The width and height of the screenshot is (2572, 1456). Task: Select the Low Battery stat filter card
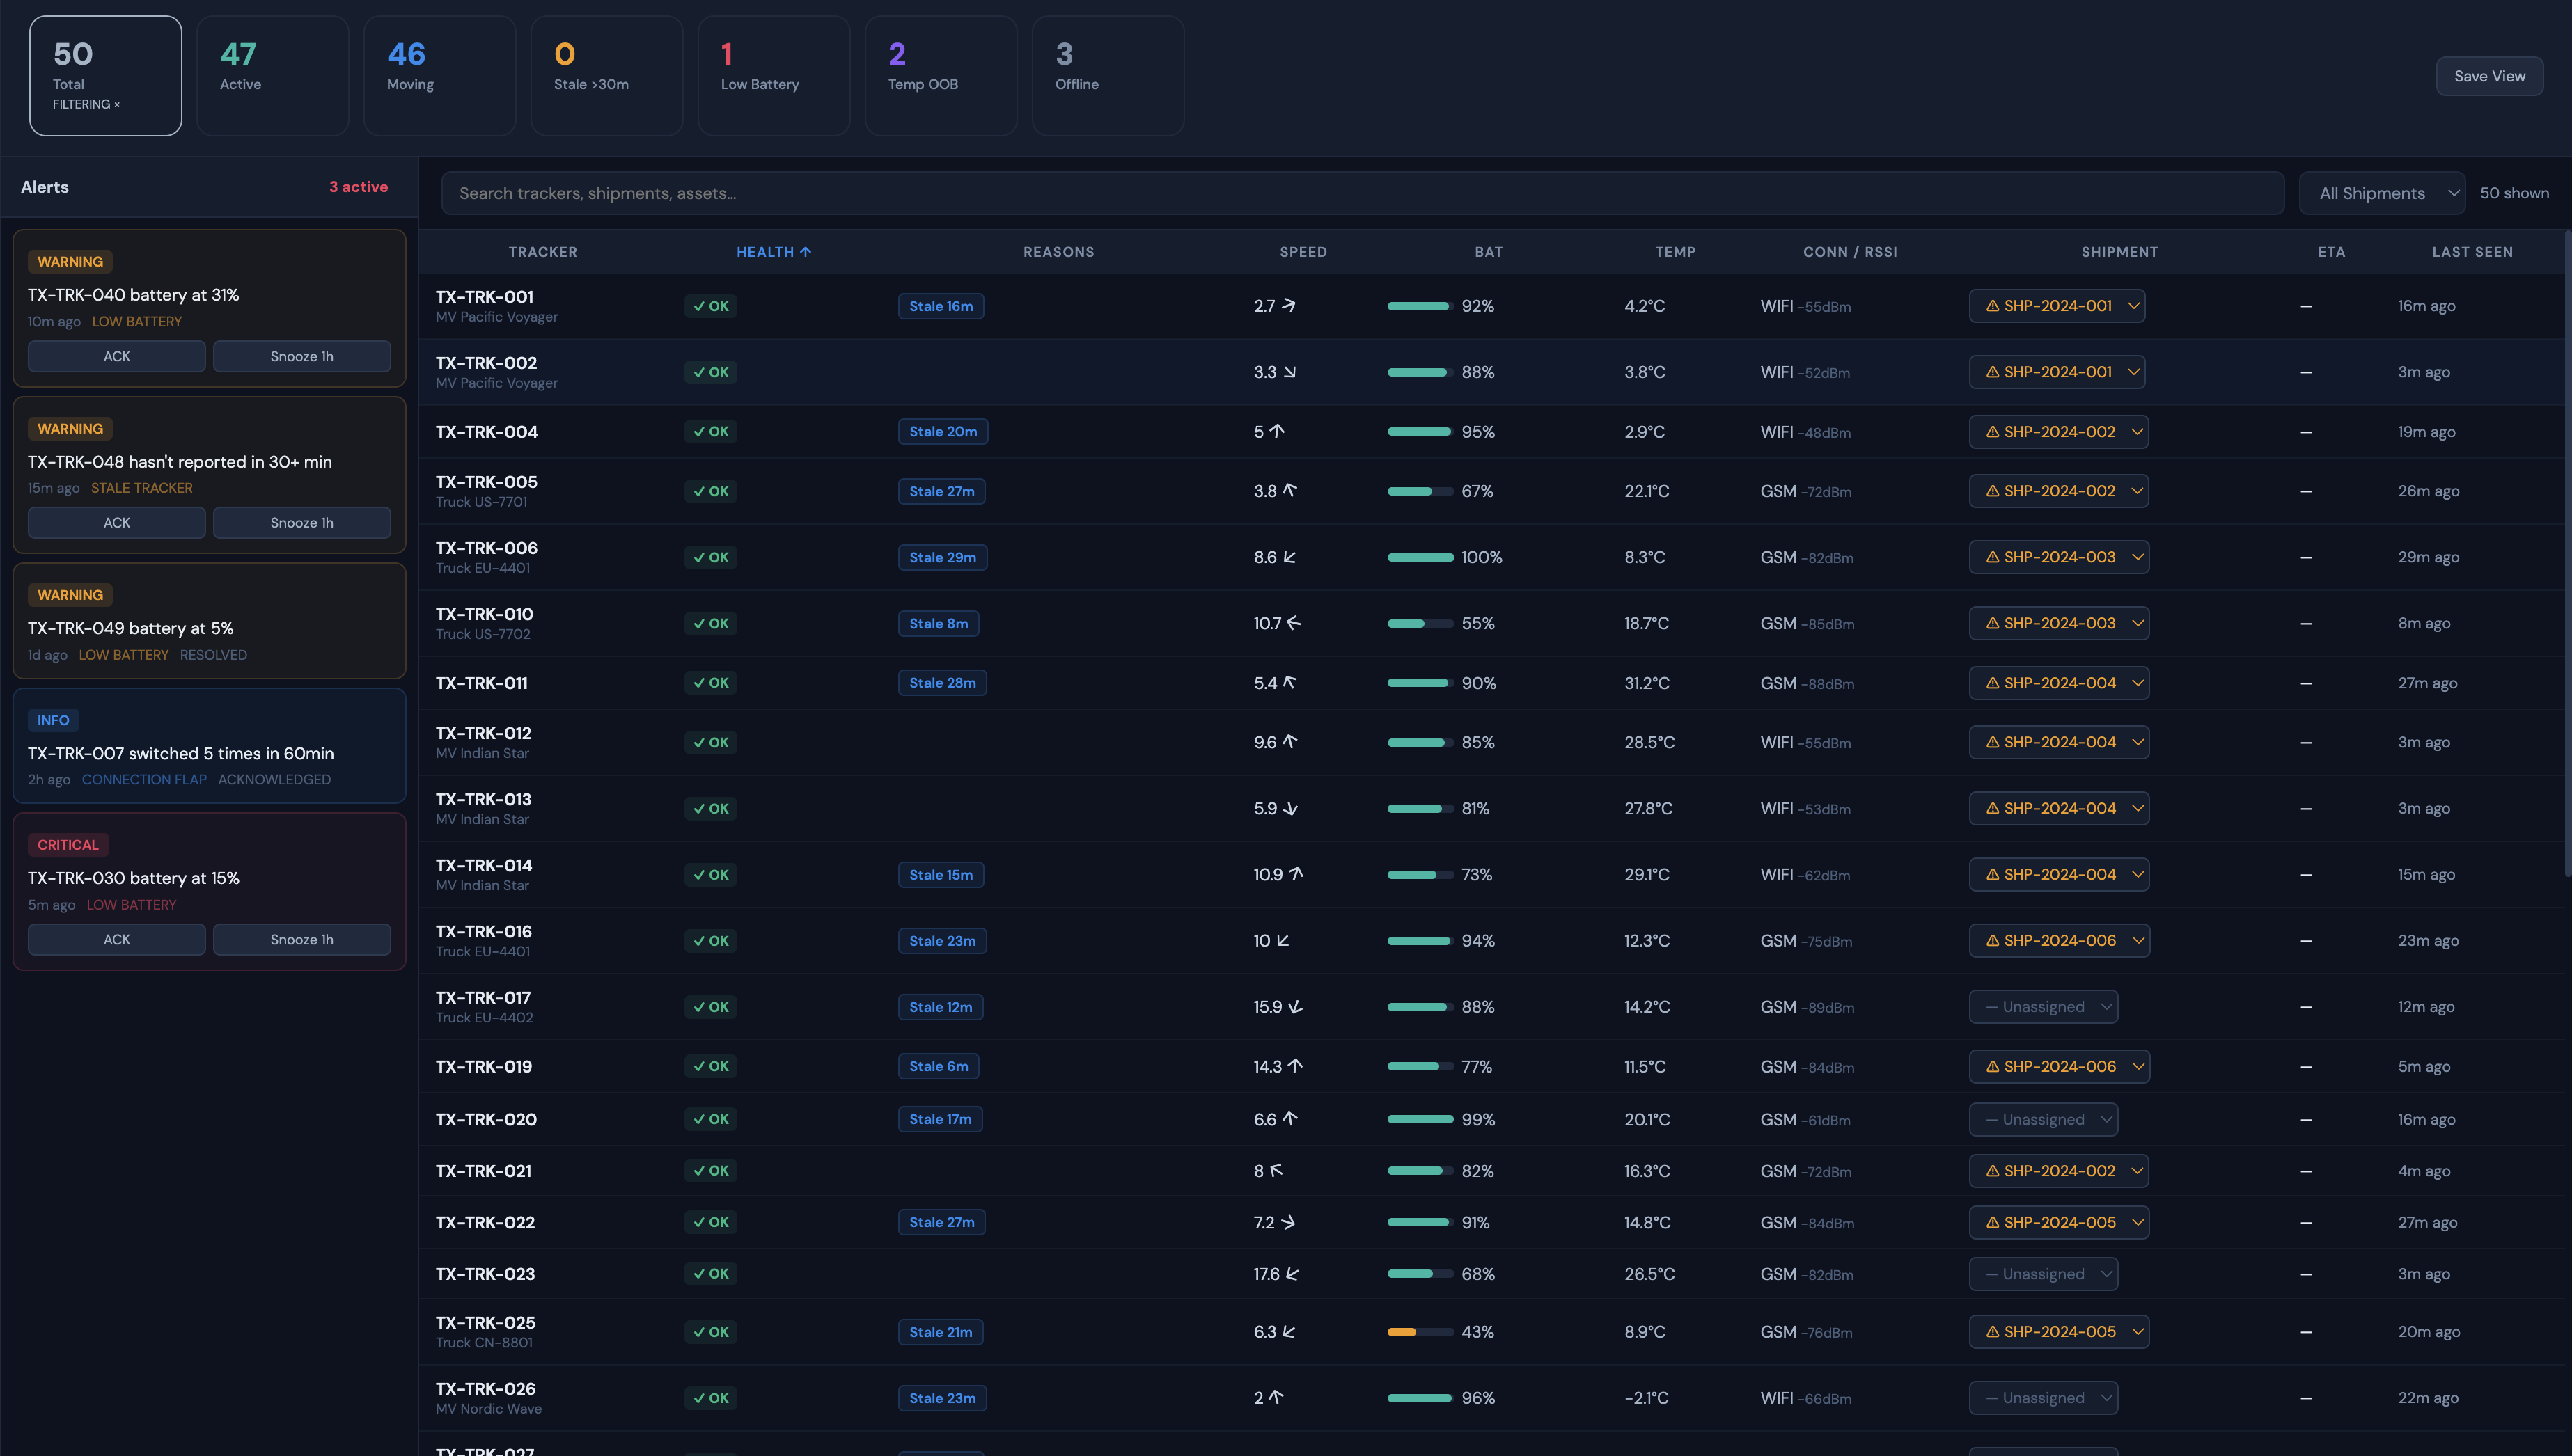click(x=774, y=75)
